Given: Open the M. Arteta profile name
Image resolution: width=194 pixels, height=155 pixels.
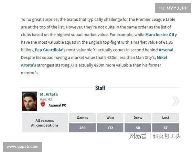Looking at the screenshot, I should (x=49, y=94).
